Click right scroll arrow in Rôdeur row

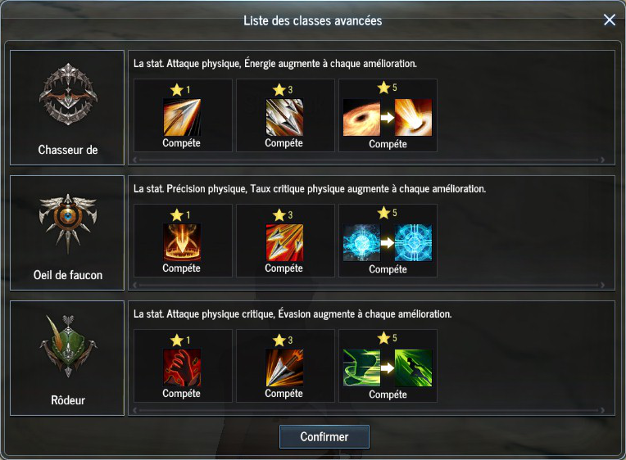(x=602, y=411)
